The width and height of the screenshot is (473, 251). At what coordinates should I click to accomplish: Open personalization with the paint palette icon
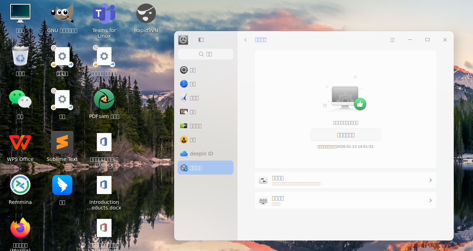(205, 98)
